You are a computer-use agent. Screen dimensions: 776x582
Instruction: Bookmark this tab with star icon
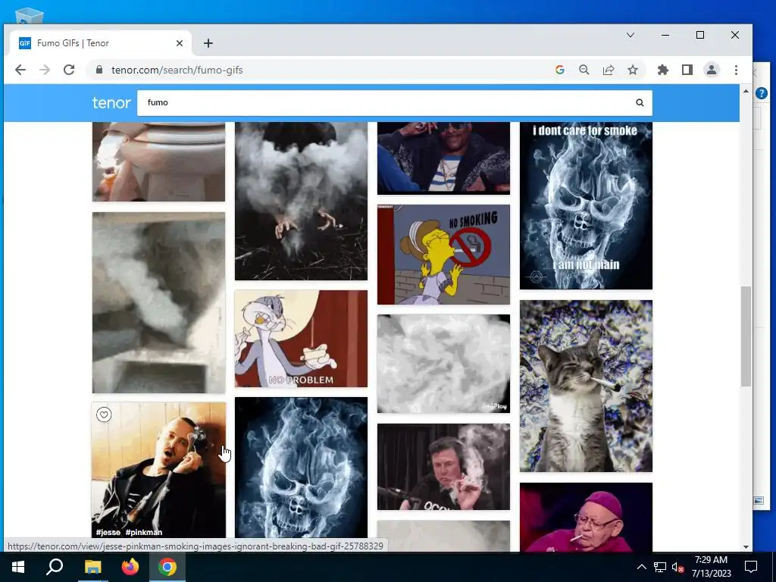(x=633, y=70)
